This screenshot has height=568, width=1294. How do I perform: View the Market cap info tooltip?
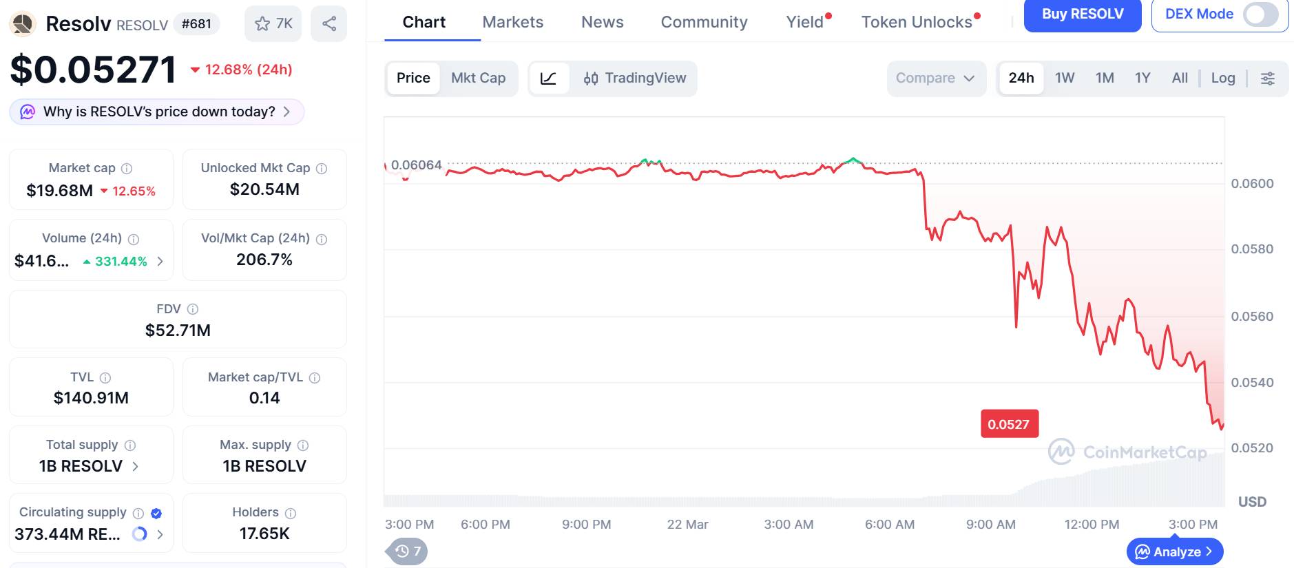coord(125,167)
